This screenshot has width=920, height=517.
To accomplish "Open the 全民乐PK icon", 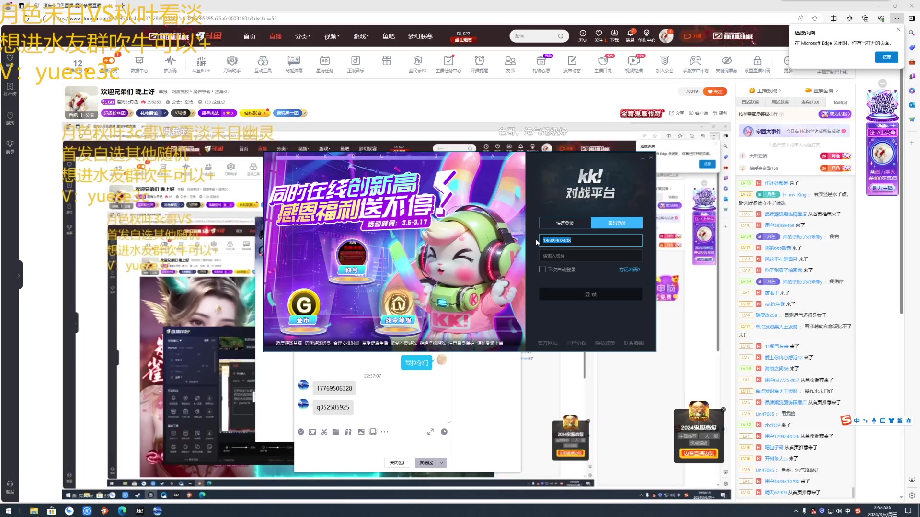I will click(417, 64).
